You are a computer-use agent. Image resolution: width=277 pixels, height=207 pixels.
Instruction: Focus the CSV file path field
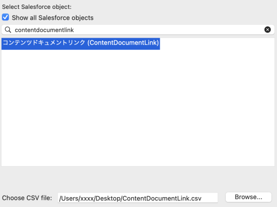pos(137,198)
